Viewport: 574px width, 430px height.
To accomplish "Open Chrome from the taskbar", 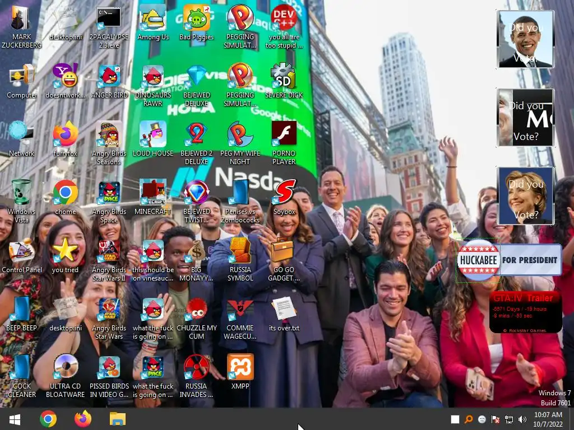I will (48, 419).
